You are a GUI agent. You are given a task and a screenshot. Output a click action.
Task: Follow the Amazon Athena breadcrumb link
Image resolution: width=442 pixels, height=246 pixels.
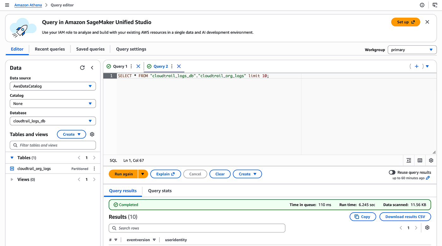coord(28,5)
